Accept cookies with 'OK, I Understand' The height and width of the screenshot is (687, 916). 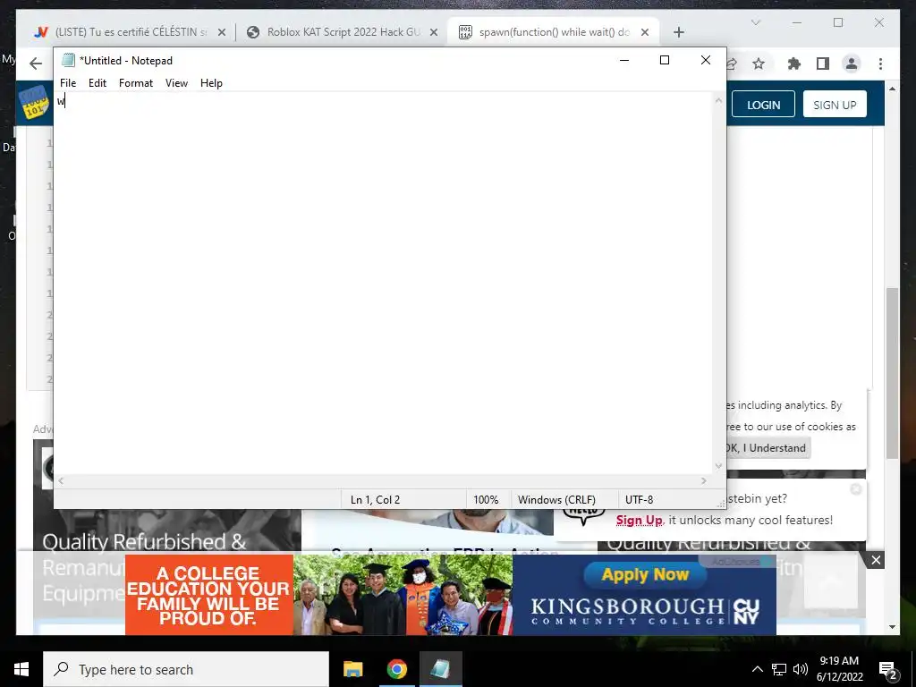767,448
